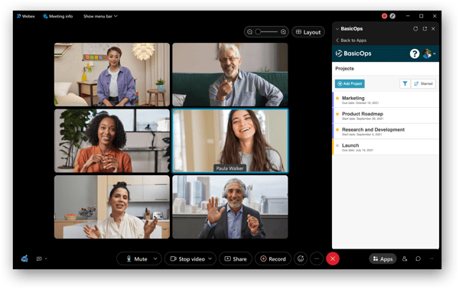The width and height of the screenshot is (459, 289).
Task: Zoom in with the plus magnifier icon
Action: (283, 32)
